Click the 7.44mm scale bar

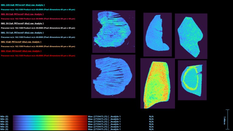pyautogui.click(x=228, y=117)
